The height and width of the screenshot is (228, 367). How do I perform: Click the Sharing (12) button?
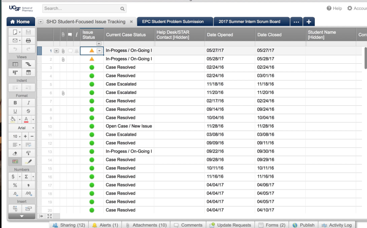click(x=69, y=225)
